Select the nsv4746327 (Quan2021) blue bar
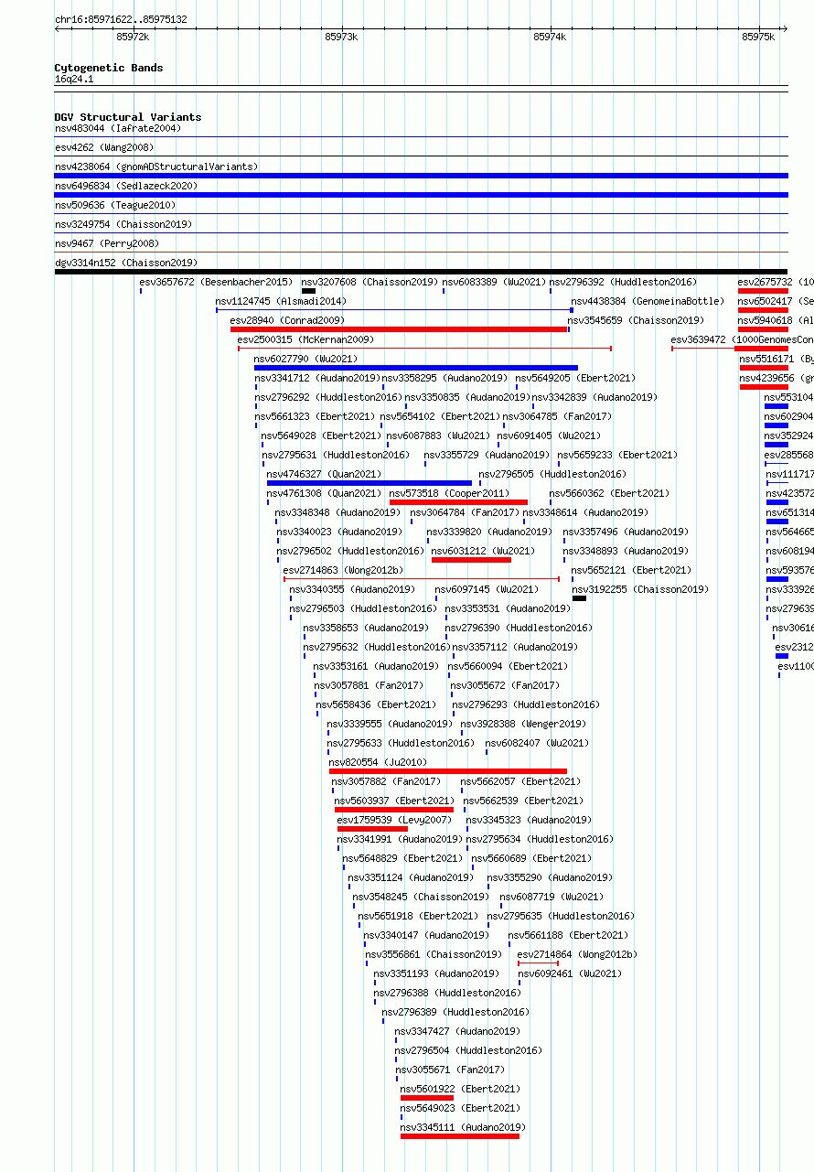 tap(370, 483)
